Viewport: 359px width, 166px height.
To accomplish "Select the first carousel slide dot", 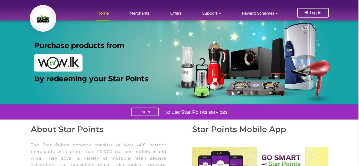I will (x=177, y=93).
